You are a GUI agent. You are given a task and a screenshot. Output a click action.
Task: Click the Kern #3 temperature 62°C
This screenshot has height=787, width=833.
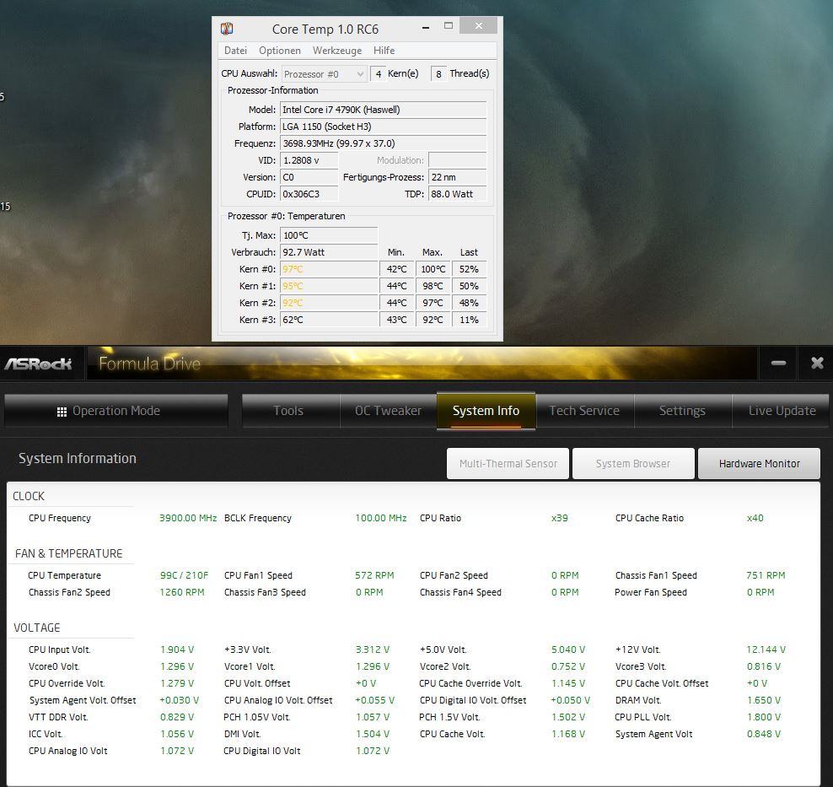(x=329, y=320)
